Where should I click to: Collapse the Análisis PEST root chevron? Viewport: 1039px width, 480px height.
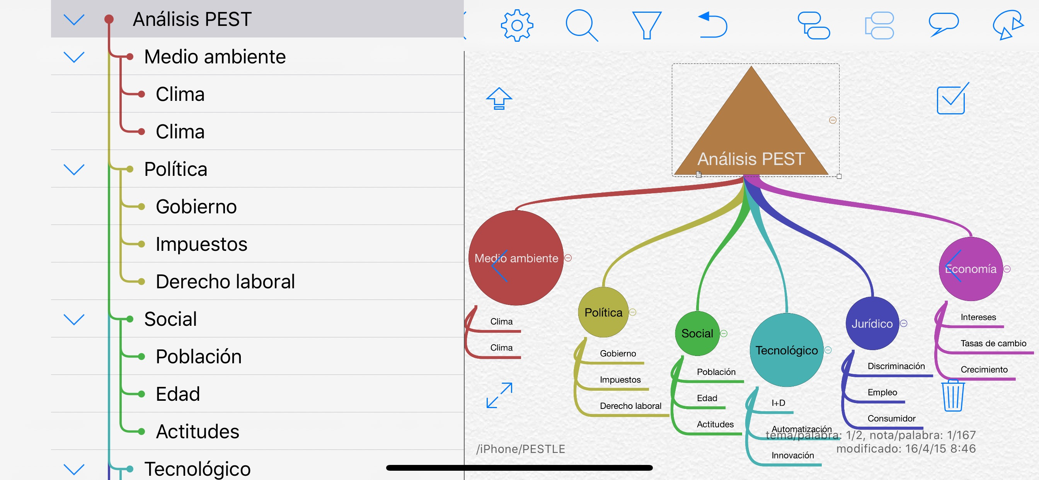click(74, 19)
